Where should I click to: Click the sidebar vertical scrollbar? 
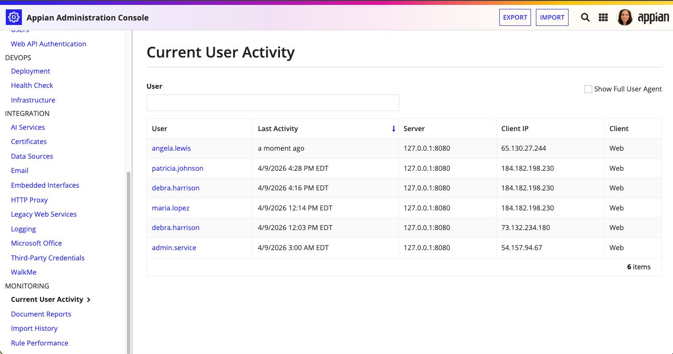pyautogui.click(x=129, y=262)
